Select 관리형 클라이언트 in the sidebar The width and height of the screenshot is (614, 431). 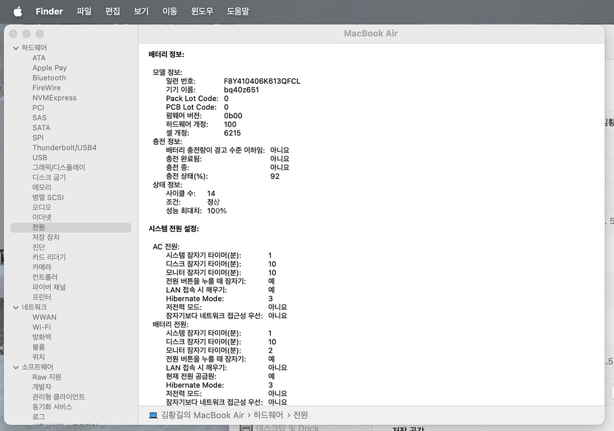pyautogui.click(x=59, y=397)
